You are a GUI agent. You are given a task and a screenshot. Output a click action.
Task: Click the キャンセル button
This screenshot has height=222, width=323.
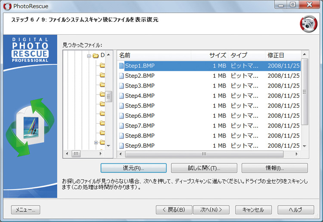coord(253,210)
